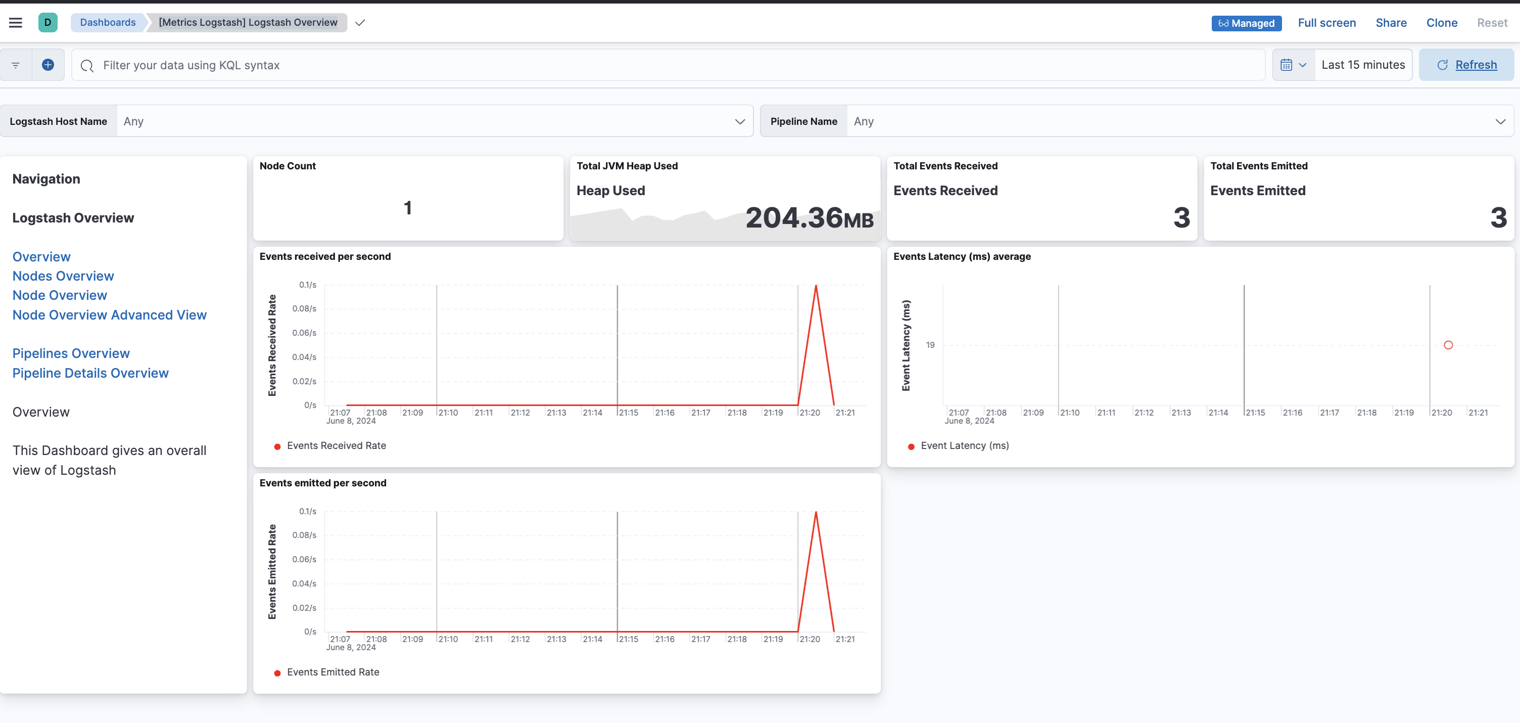Click the green D space avatar

(x=48, y=22)
